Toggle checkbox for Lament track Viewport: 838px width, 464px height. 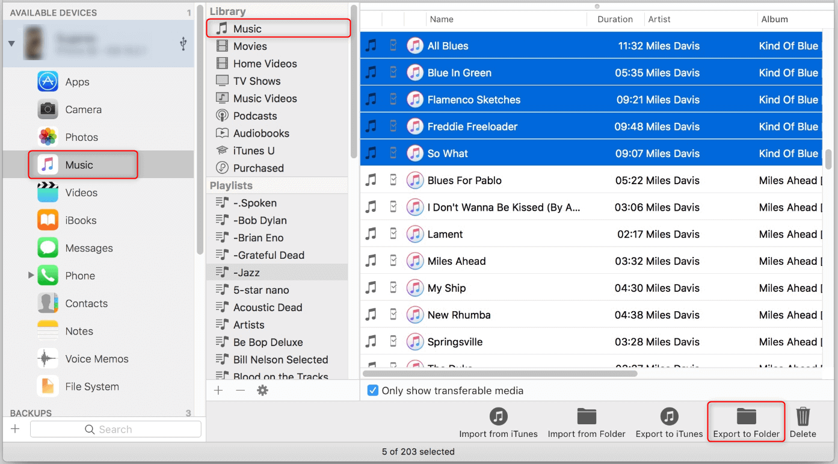[x=393, y=234]
